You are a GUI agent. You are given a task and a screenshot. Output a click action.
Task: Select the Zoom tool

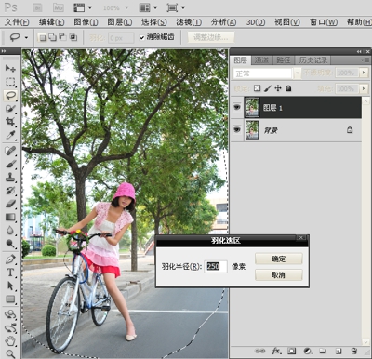click(x=10, y=353)
